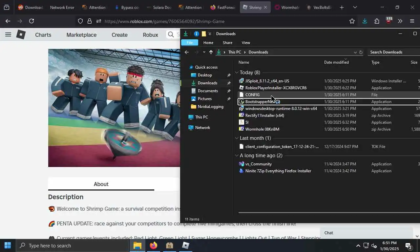
Task: Switch to the Wormhole browser tab
Action: 287,7
